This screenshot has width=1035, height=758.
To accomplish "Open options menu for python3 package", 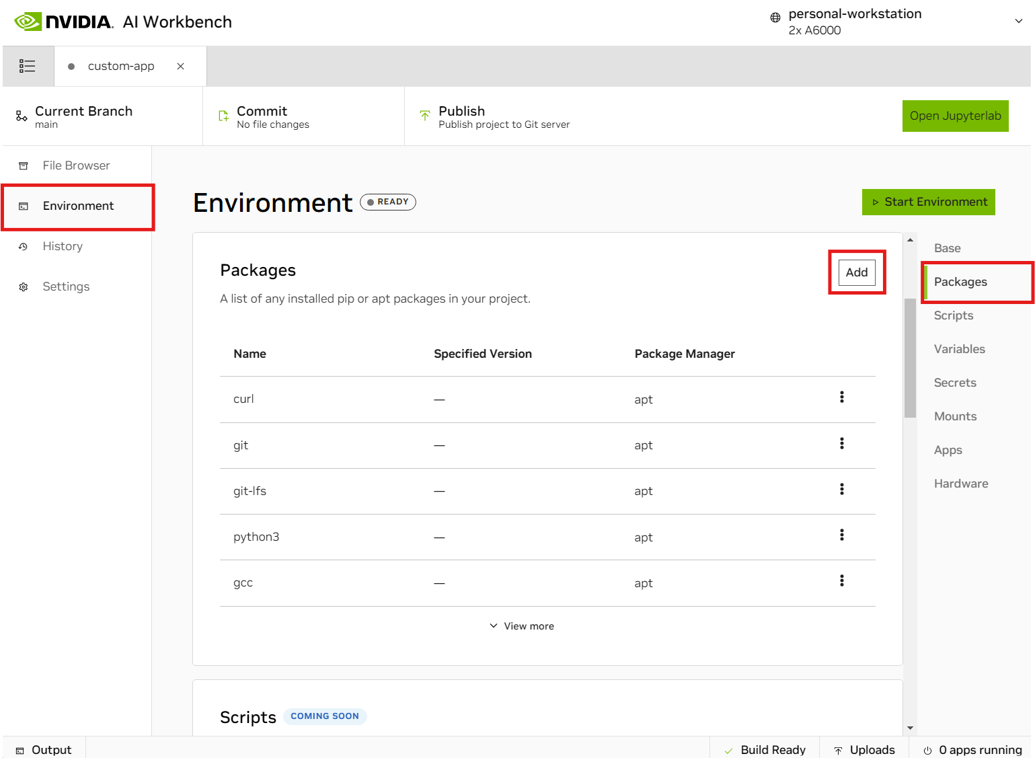I will [841, 535].
